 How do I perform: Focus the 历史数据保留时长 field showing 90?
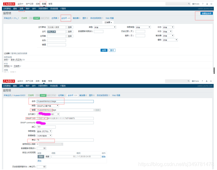pos(41,167)
